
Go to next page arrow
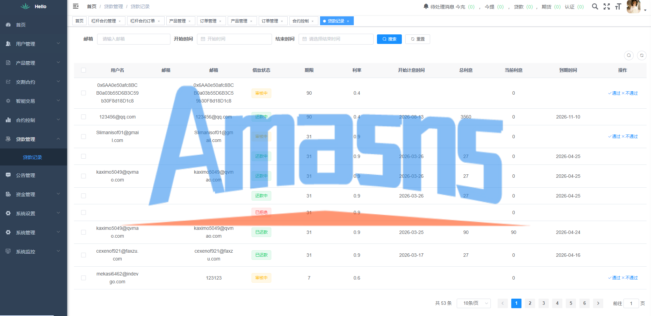(x=598, y=303)
